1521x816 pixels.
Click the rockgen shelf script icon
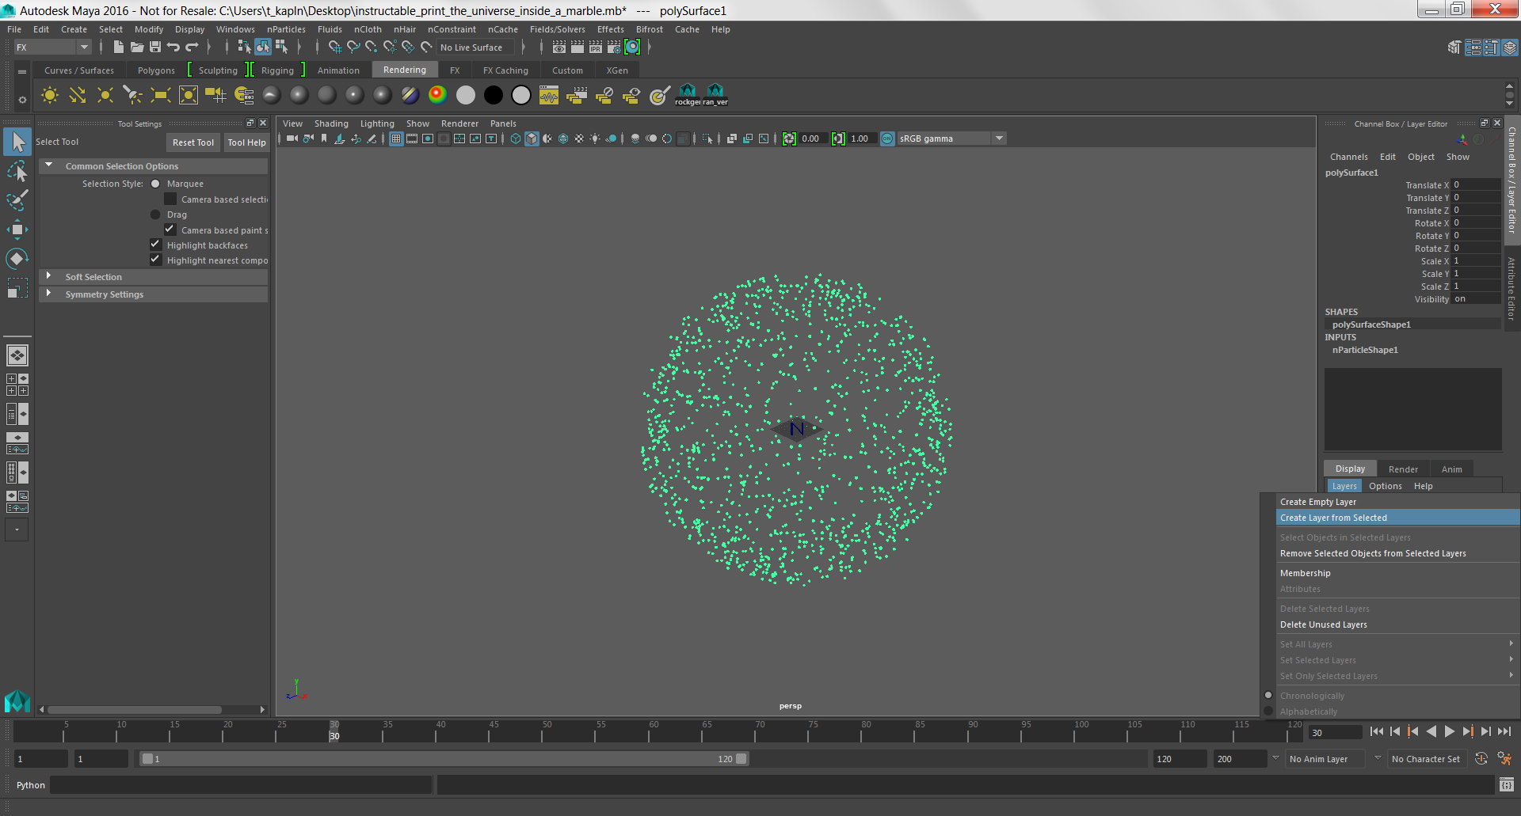click(688, 96)
